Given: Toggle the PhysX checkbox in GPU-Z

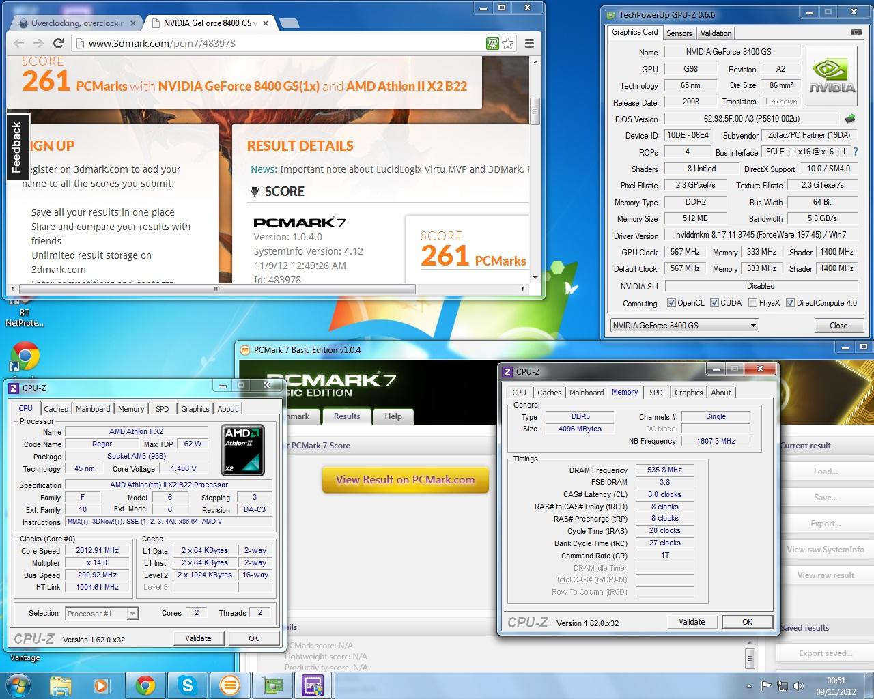Looking at the screenshot, I should click(752, 303).
